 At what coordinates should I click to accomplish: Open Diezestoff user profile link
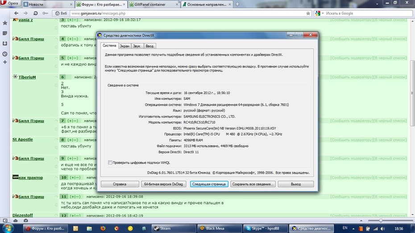[22, 215]
